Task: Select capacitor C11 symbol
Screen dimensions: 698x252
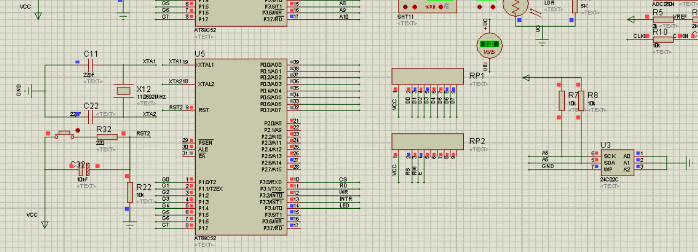Action: 90,65
